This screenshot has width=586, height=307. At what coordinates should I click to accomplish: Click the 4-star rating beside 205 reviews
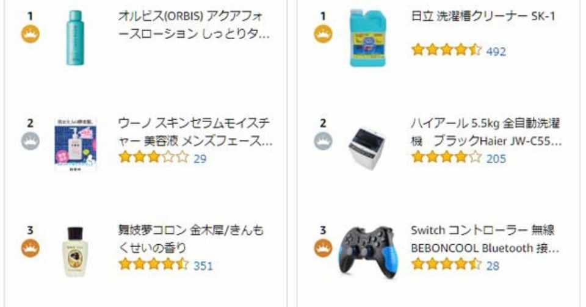point(446,158)
